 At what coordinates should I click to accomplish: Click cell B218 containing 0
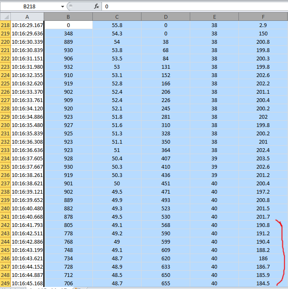click(x=68, y=25)
